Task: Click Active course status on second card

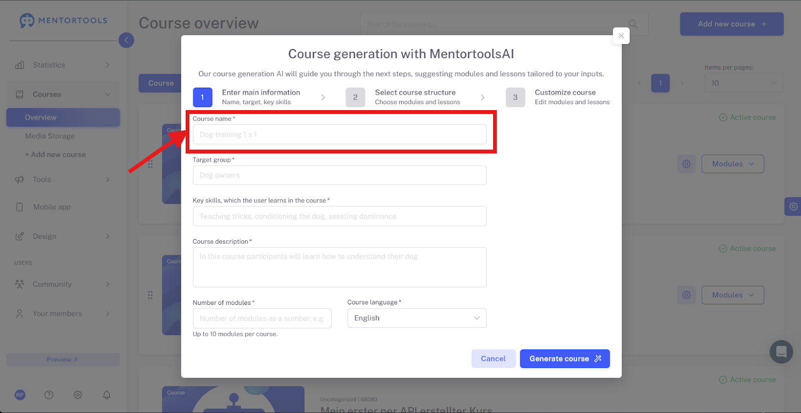Action: click(747, 249)
